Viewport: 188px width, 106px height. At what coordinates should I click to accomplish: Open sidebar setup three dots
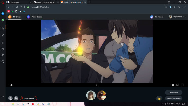pyautogui.click(x=3, y=96)
